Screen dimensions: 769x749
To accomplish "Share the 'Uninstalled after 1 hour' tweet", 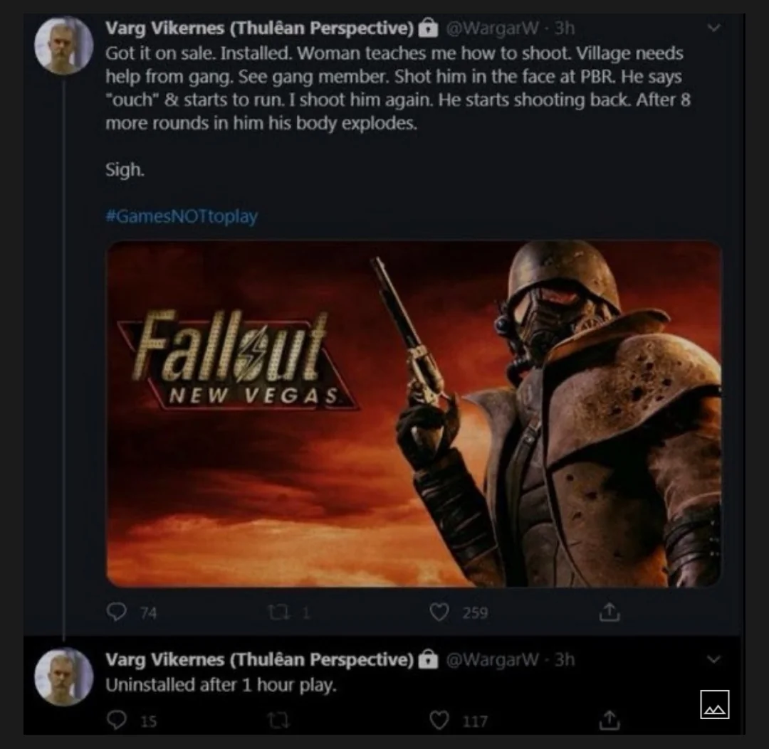I will (609, 721).
